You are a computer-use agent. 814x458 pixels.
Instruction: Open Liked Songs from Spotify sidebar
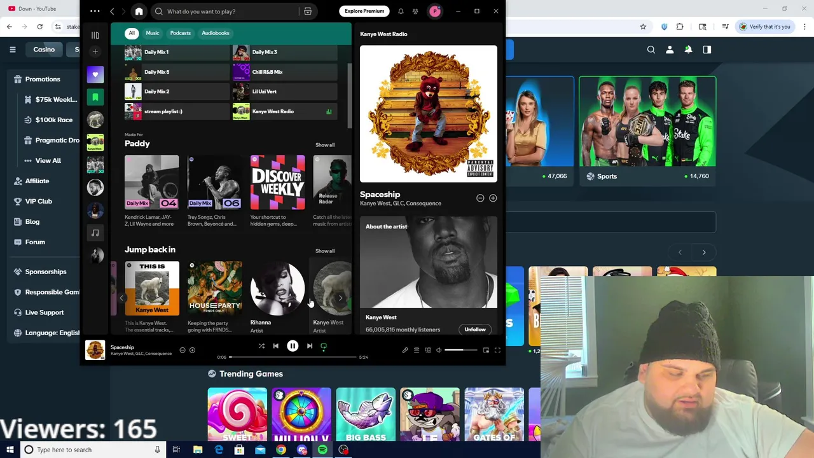click(95, 74)
